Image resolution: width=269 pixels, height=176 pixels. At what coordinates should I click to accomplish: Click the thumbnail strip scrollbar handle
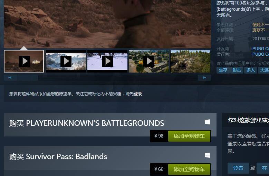click(28, 77)
